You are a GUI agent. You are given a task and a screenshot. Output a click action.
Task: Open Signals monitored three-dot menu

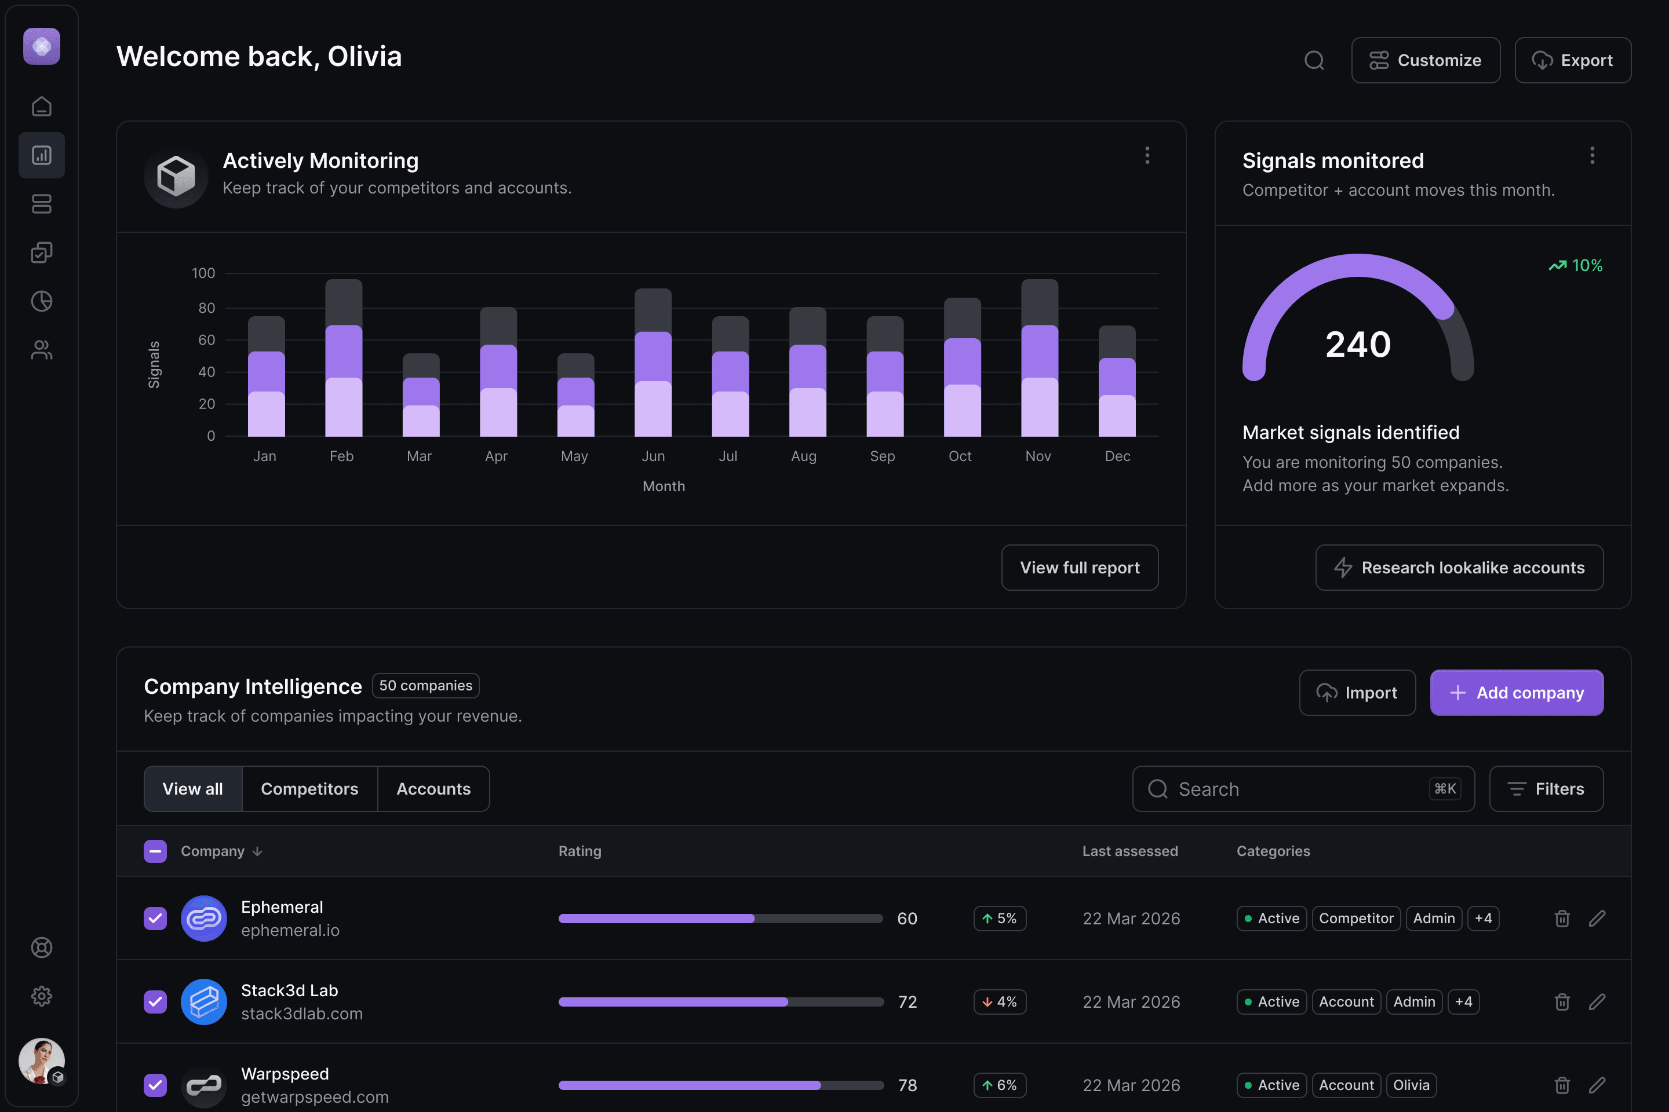click(x=1592, y=155)
